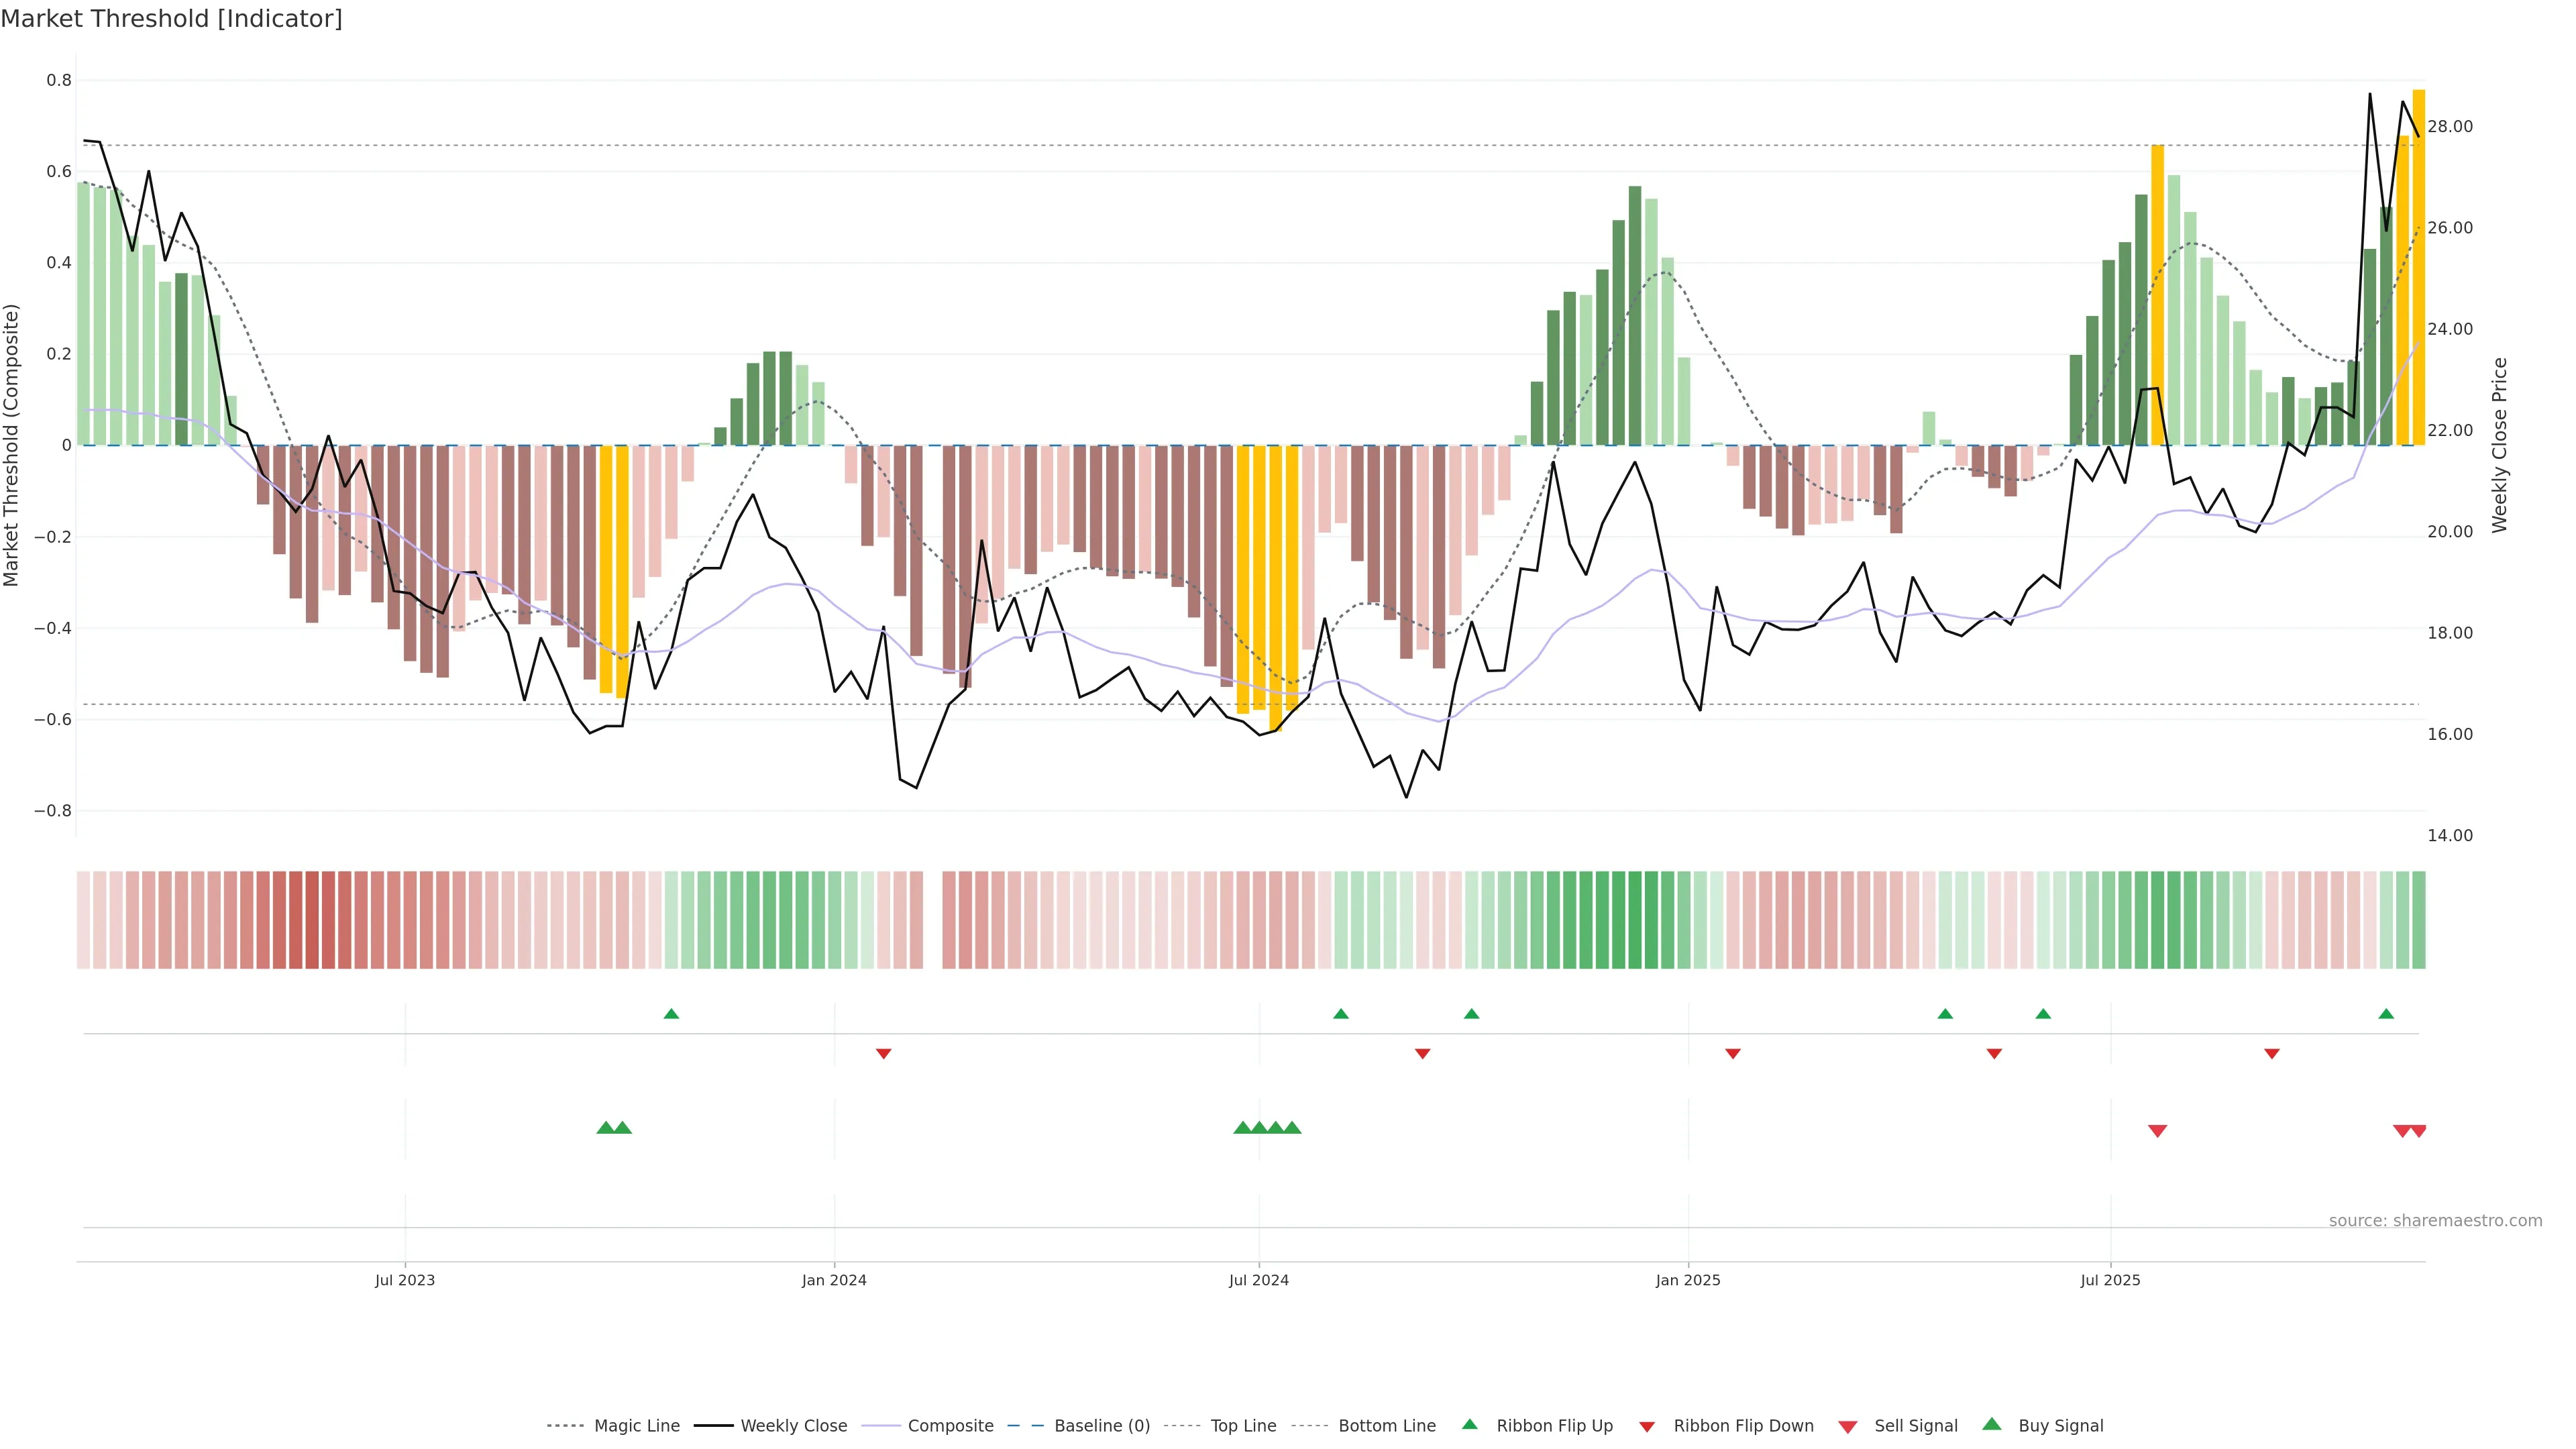2576x1449 pixels.
Task: Click the source: sharemaestro.com text
Action: [2435, 1220]
